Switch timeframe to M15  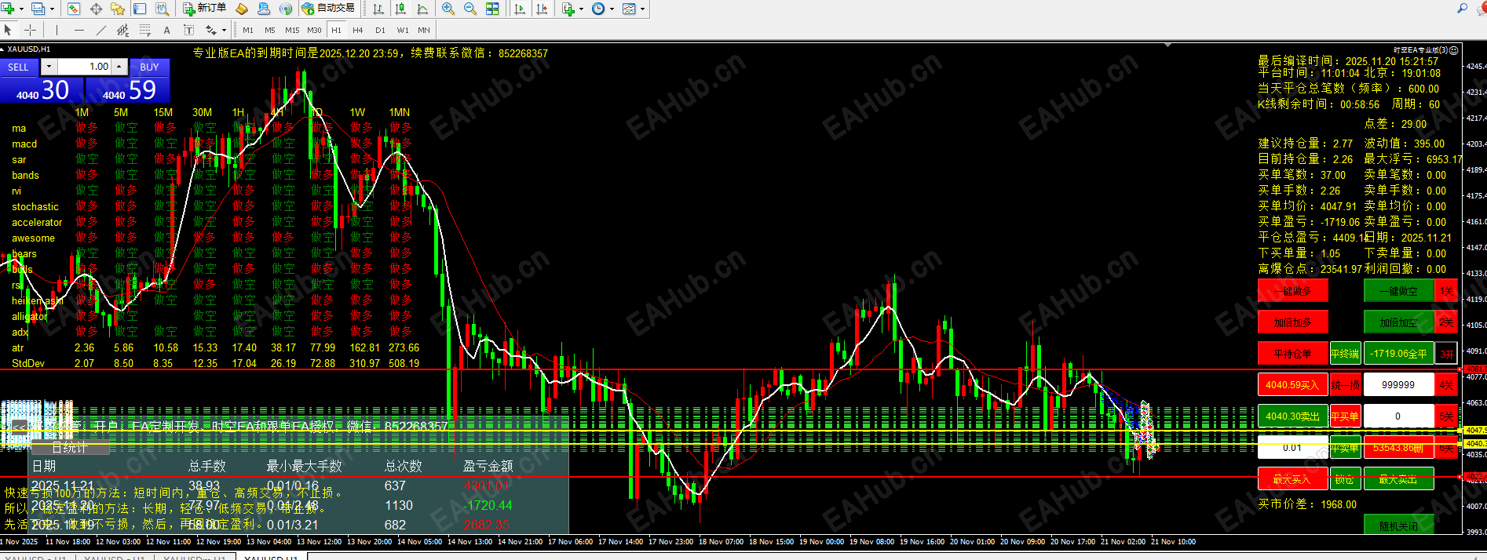[x=292, y=30]
